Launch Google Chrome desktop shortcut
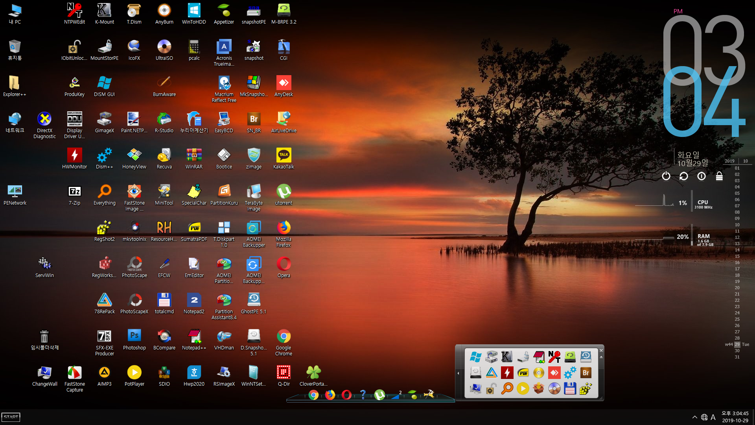Viewport: 755px width, 425px height. pos(284,342)
